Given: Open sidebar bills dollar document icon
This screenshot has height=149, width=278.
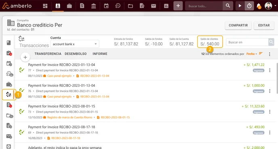Looking at the screenshot, I should (9, 105).
